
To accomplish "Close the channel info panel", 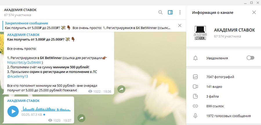I will tap(254, 12).
